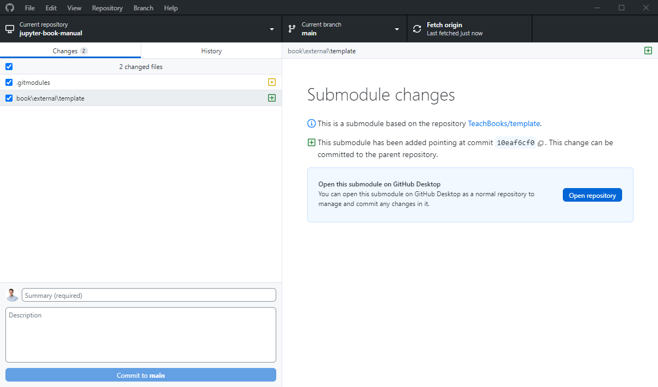The height and width of the screenshot is (387, 658).
Task: Click the green added icon on template row
Action: pyautogui.click(x=271, y=98)
